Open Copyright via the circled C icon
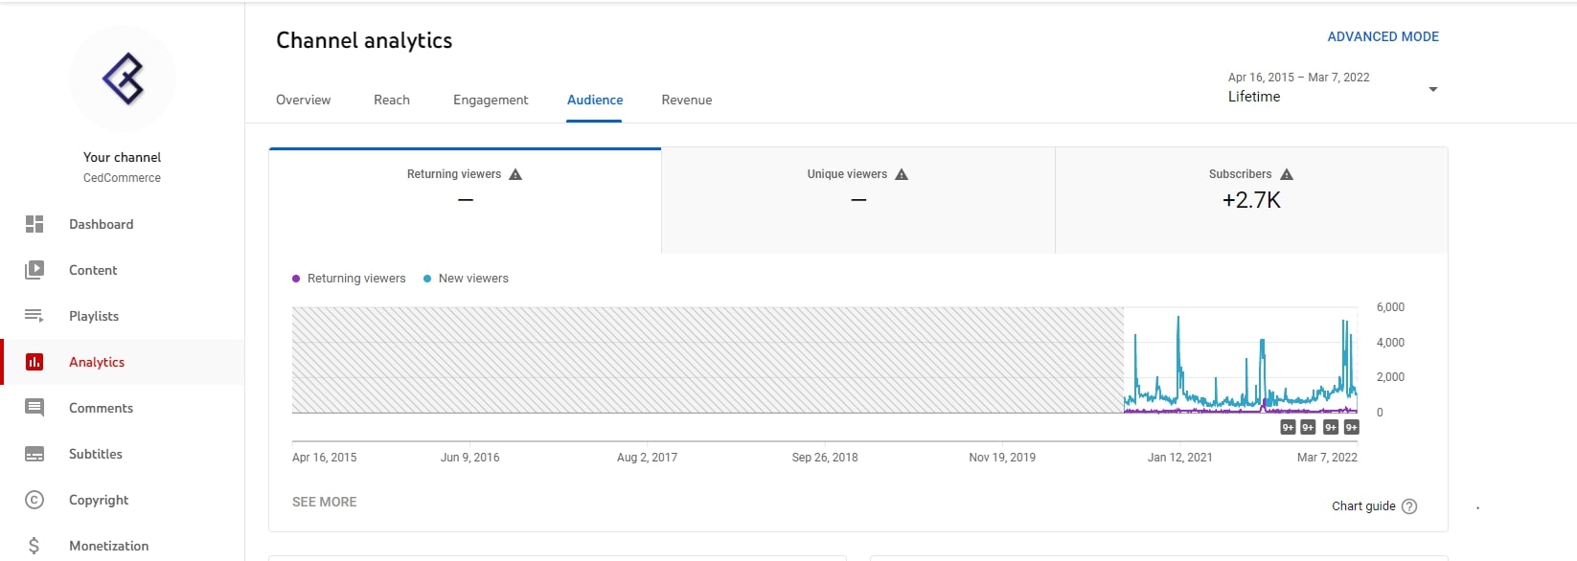This screenshot has width=1577, height=561. [x=34, y=500]
